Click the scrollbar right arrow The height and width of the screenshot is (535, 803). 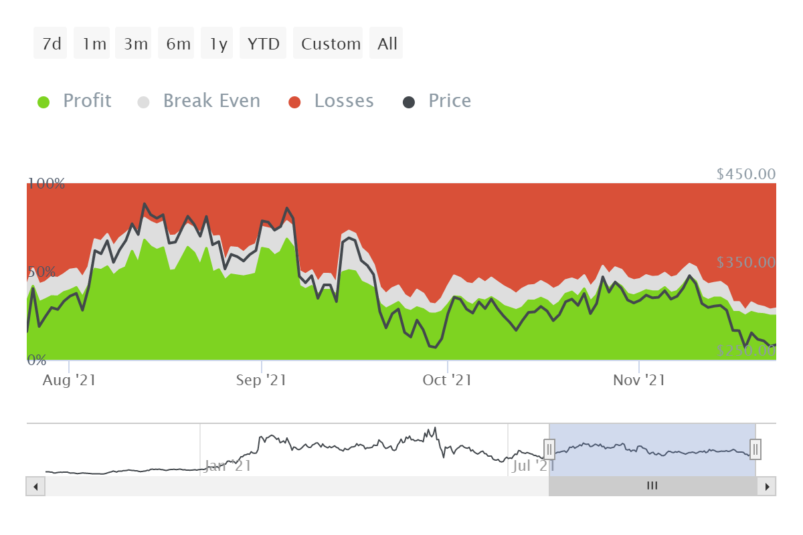(767, 486)
